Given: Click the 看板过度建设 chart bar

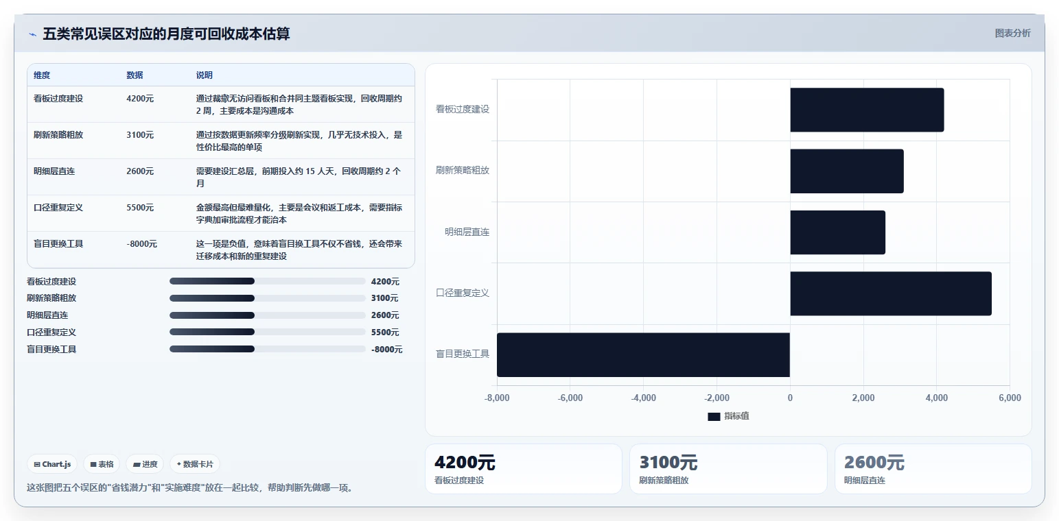Looking at the screenshot, I should click(867, 110).
